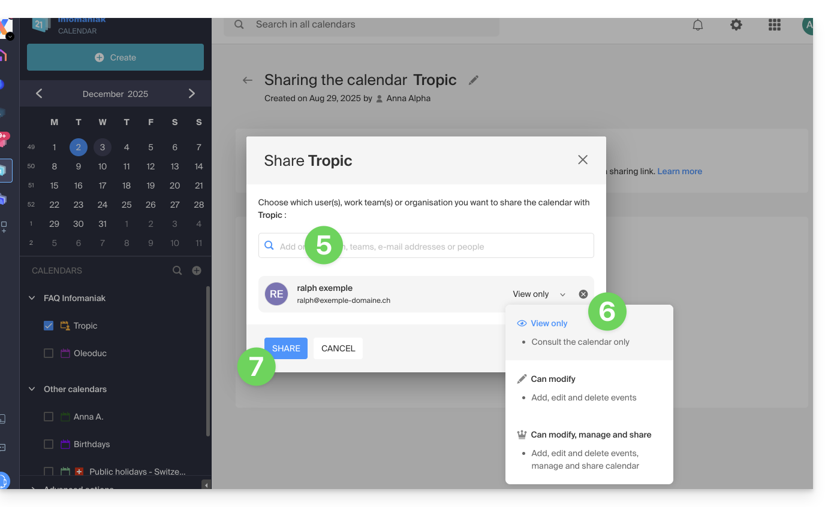Open the View only permission dropdown

pos(538,294)
